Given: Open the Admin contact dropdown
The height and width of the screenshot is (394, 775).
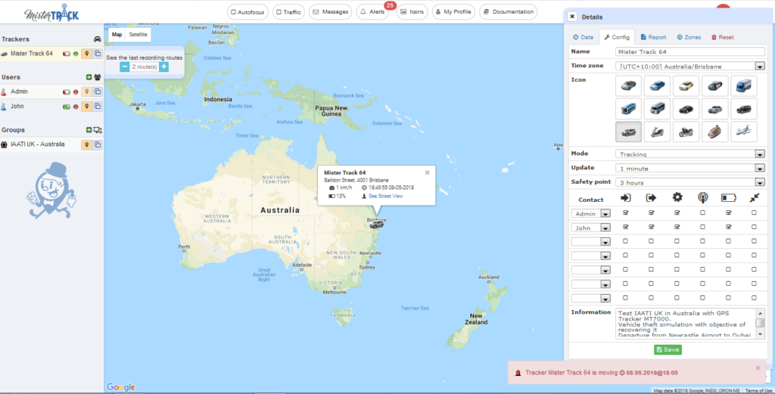Looking at the screenshot, I should point(591,213).
